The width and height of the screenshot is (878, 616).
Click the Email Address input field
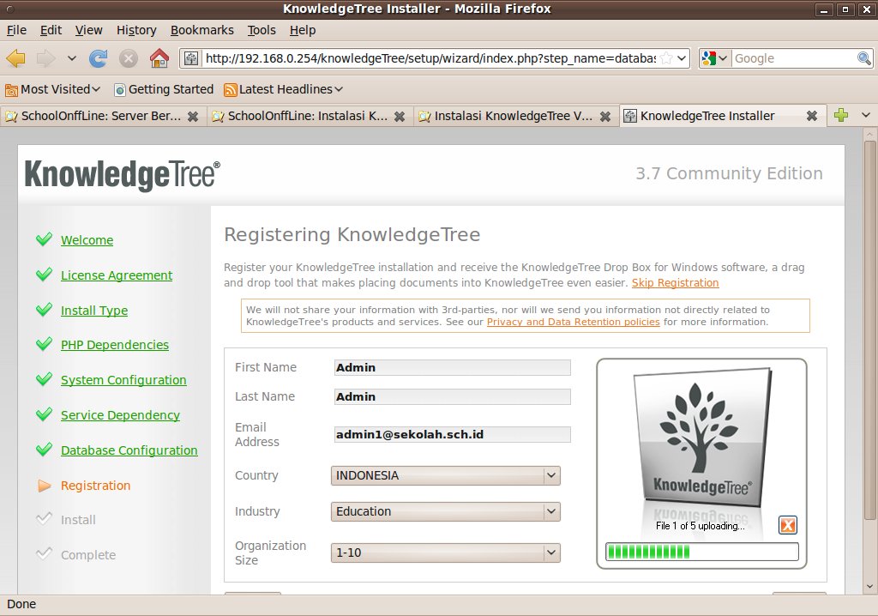point(452,435)
